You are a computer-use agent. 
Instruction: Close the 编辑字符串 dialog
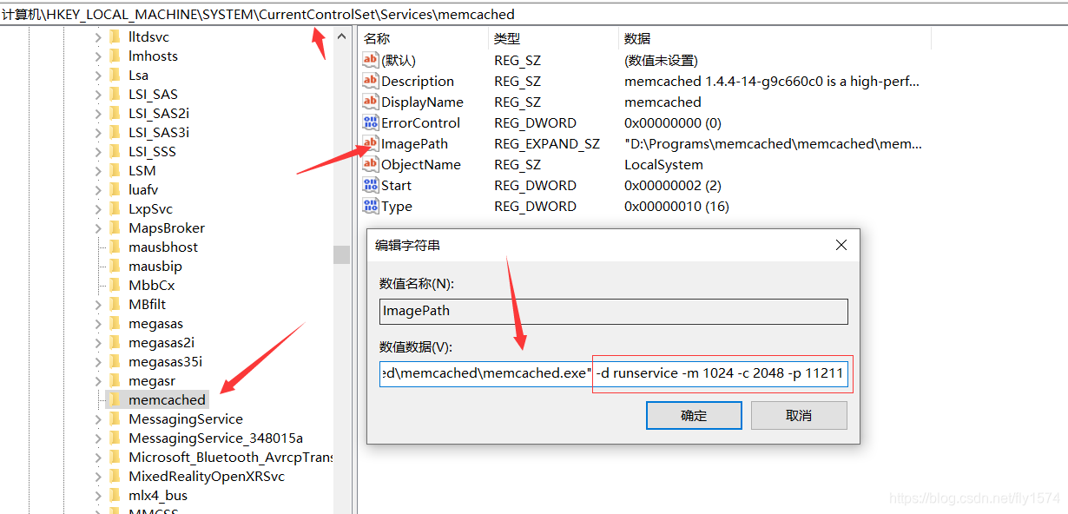[841, 246]
